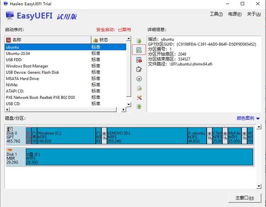Click the one-time boot red circle icon
The image size is (266, 207).
[x=139, y=79]
